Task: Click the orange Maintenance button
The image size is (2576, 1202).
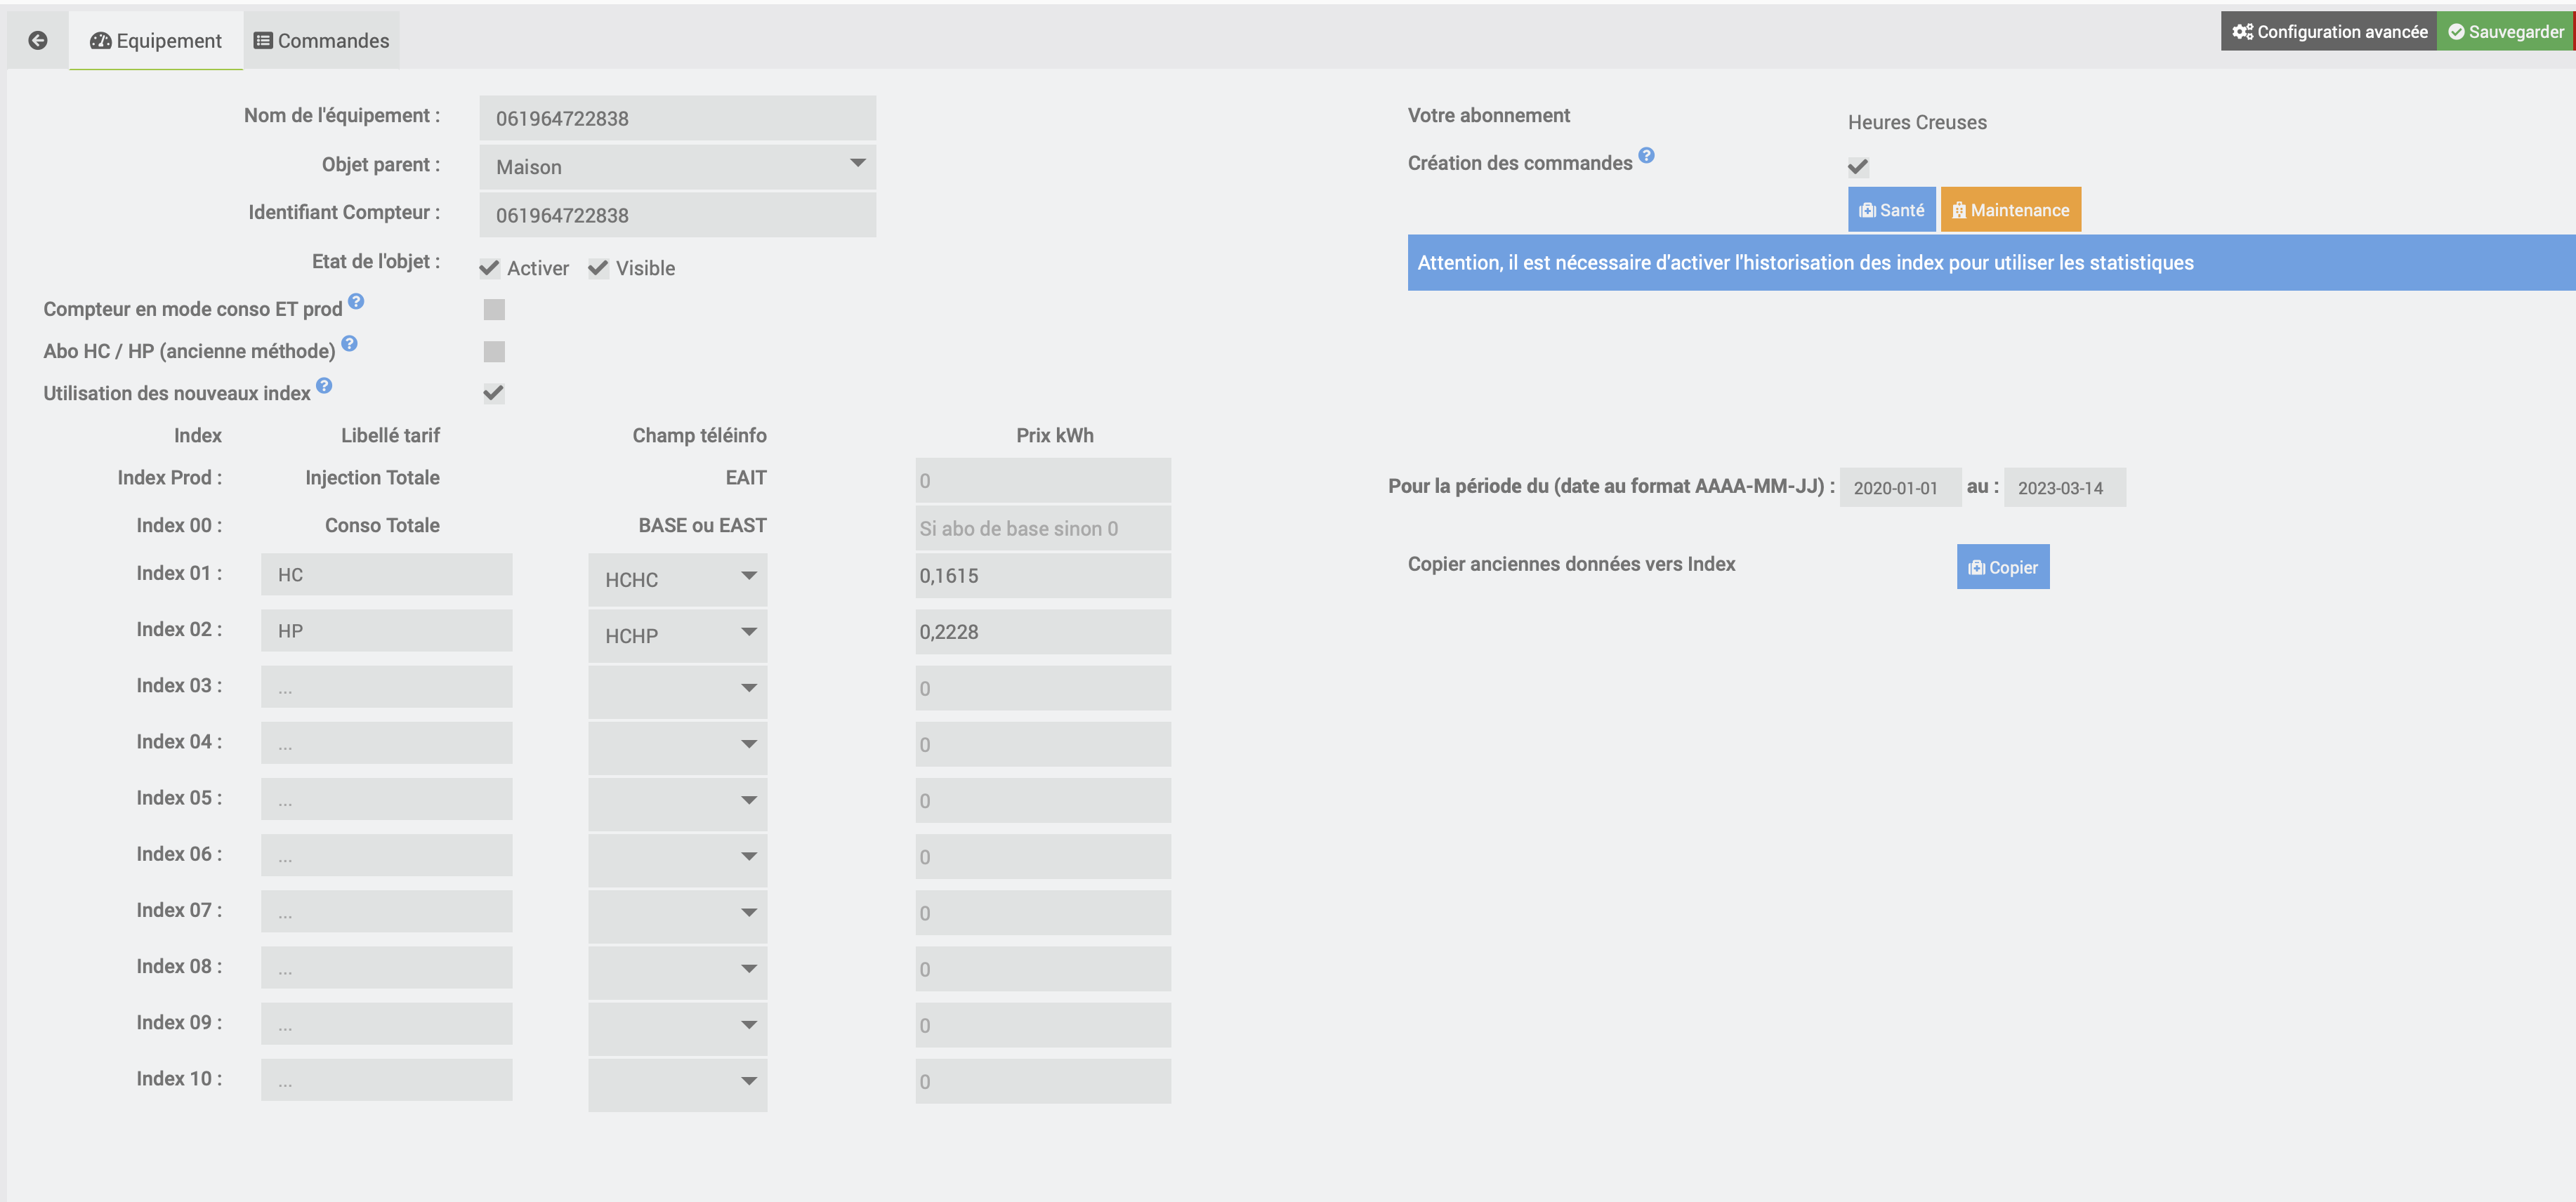Action: tap(2010, 210)
